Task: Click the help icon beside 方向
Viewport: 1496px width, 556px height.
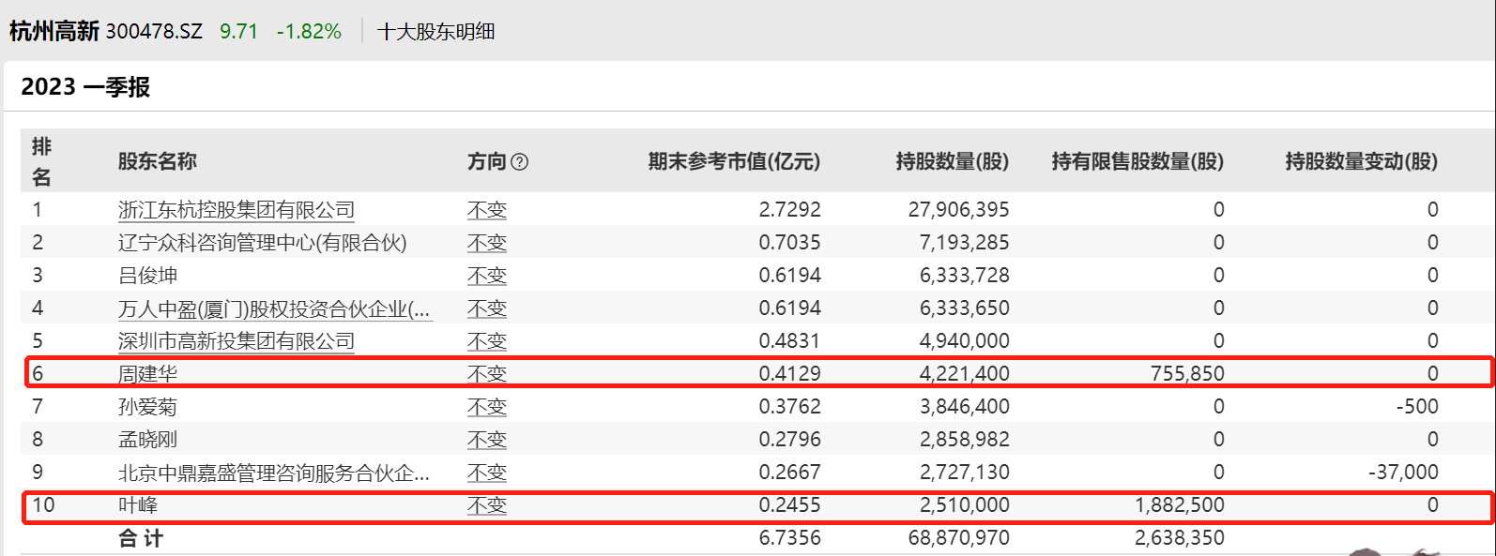Action: point(520,161)
